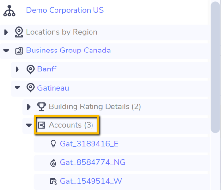Screen dimensions: 221x190
Task: Click the natural gas flame icon
Action: [53, 163]
